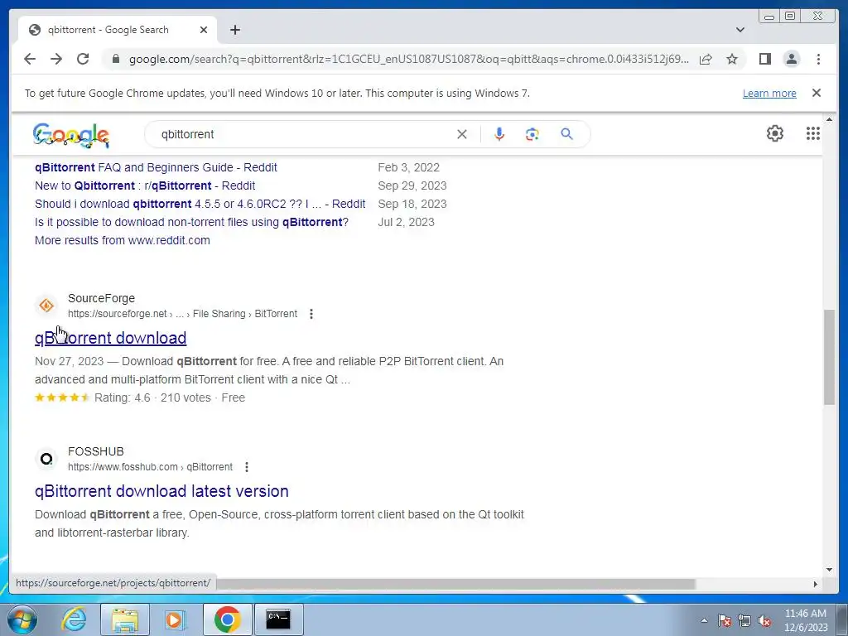Share this page from address bar
848x636 pixels.
pos(706,59)
